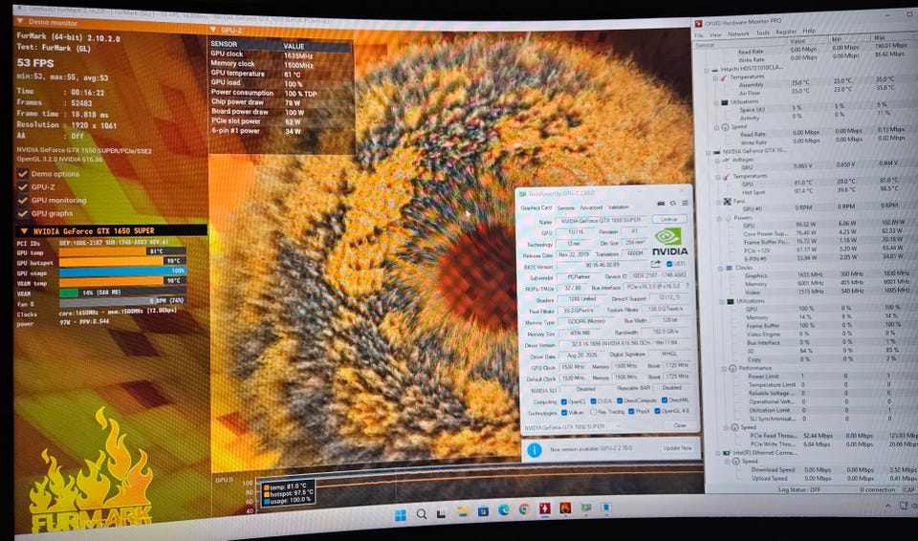Open the Network menu in HWMonitor
This screenshot has width=918, height=541.
coord(738,34)
